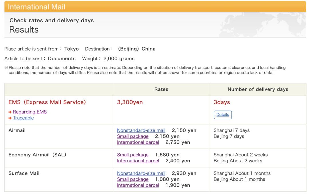Open the Traceable link under EMS
Image resolution: width=309 pixels, height=194 pixels.
[23, 118]
